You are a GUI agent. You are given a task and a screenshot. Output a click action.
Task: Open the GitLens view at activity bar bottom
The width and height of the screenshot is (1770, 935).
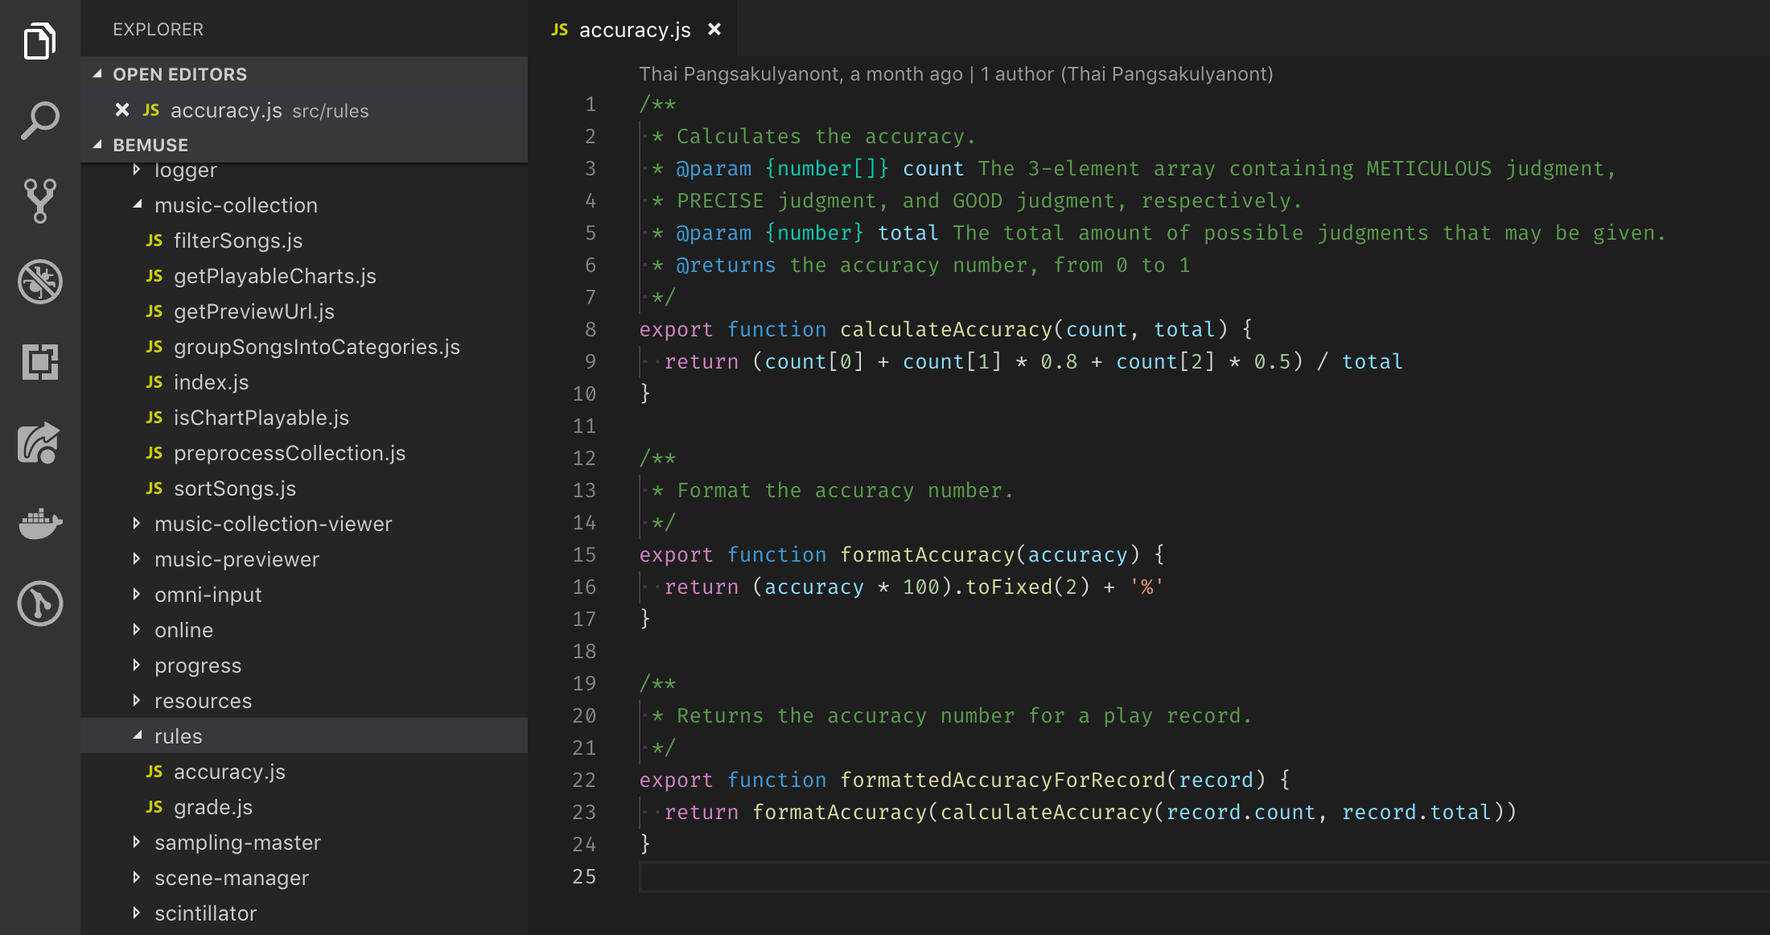click(40, 604)
